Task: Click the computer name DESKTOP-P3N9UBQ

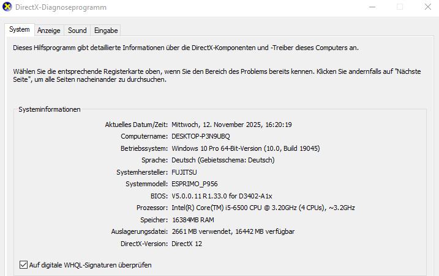Action: click(x=200, y=136)
